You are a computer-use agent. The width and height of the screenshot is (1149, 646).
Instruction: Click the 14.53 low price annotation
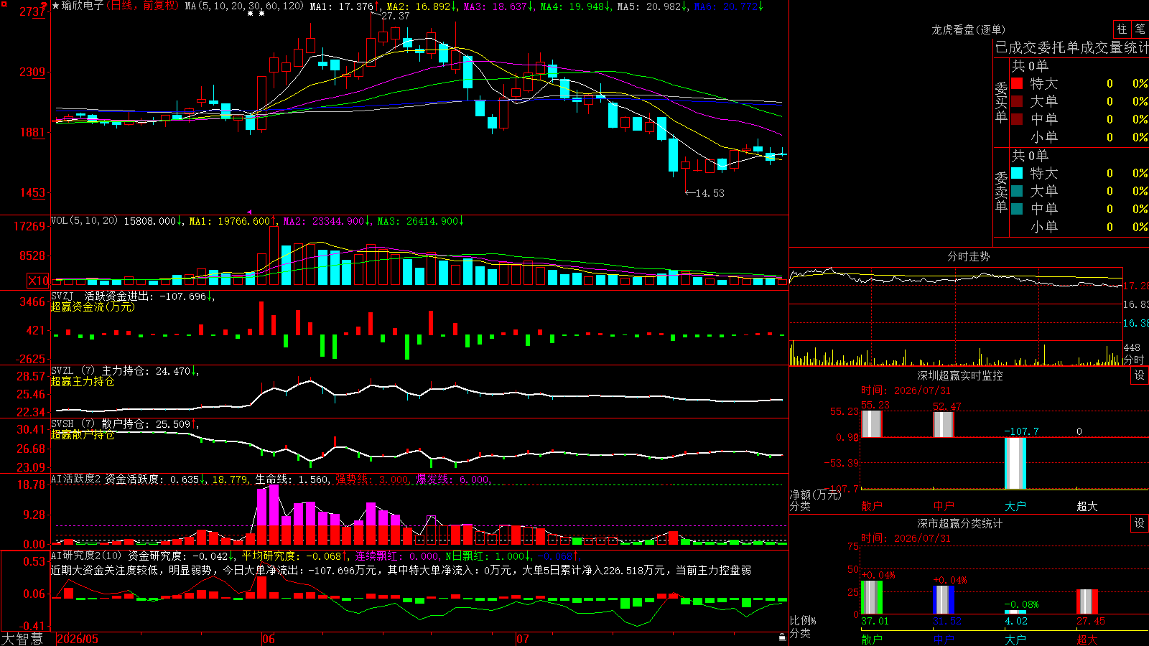pos(710,193)
